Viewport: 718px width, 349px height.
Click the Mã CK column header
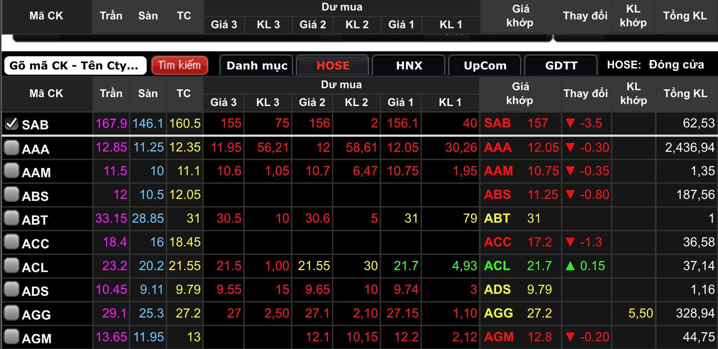46,94
